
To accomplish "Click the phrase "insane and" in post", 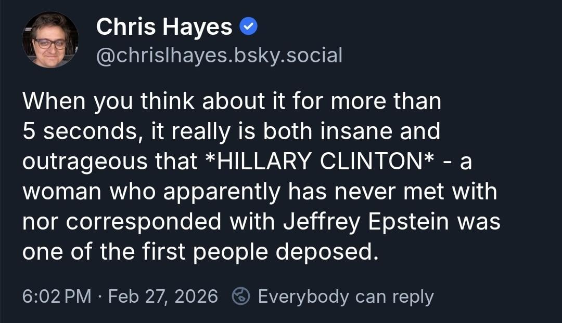I will point(378,131).
